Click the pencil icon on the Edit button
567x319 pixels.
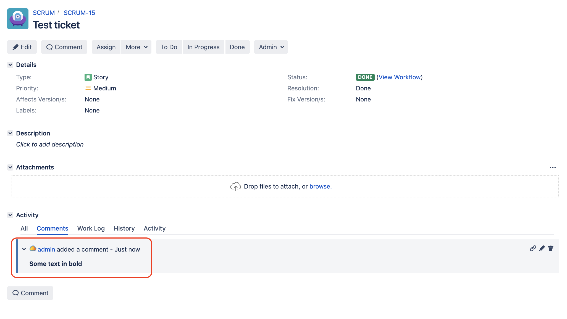[16, 47]
